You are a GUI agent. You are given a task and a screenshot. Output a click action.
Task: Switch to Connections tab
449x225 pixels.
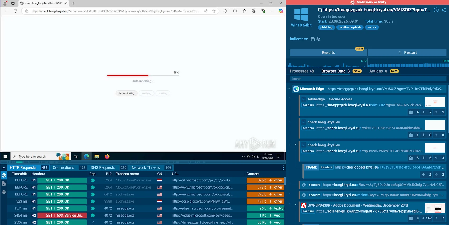[x=69, y=167]
